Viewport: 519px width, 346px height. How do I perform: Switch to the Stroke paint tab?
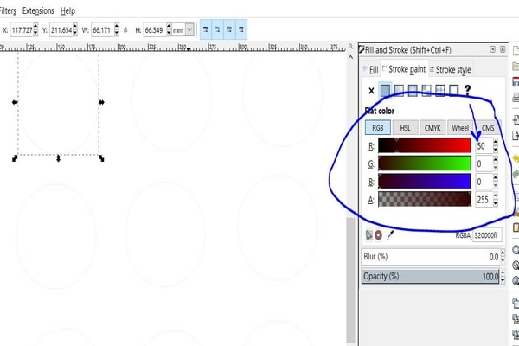click(x=404, y=69)
